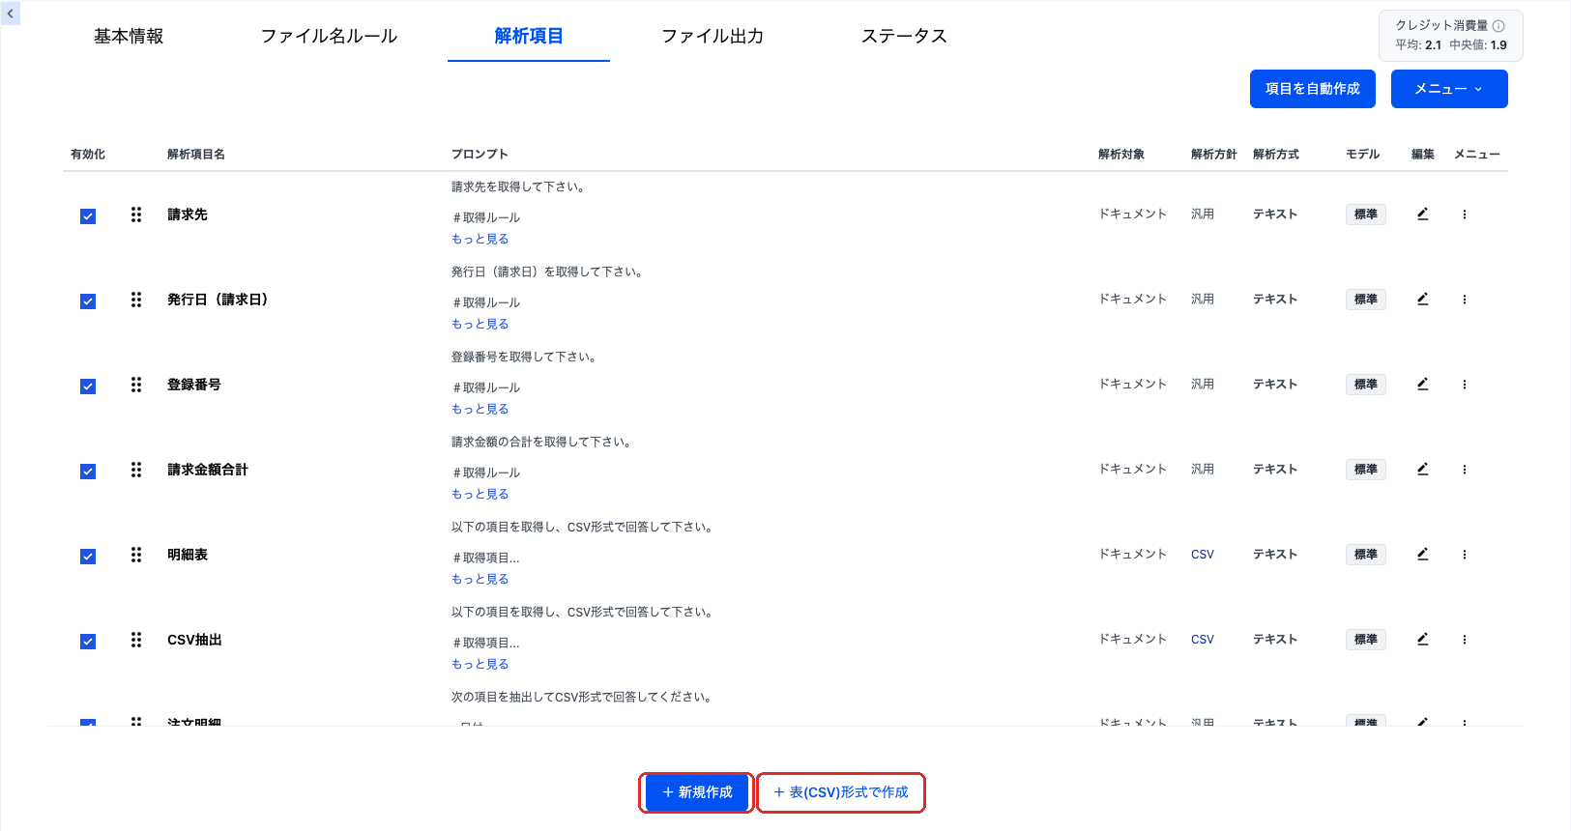Screen dimensions: 1571x831
Task: Click drag handle icon of CSV抽出 row
Action: tap(136, 640)
